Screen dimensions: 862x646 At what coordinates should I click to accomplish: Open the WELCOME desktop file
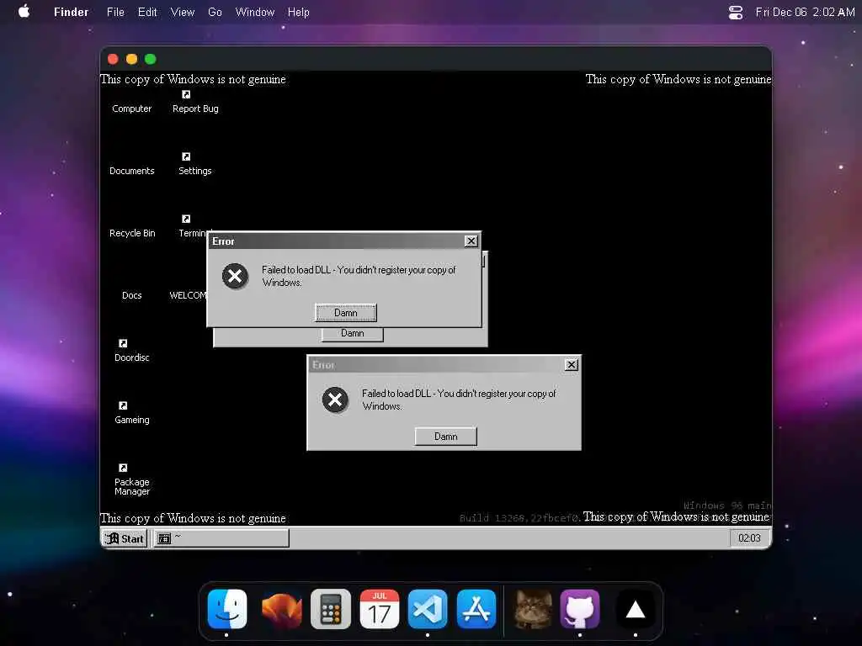[188, 295]
